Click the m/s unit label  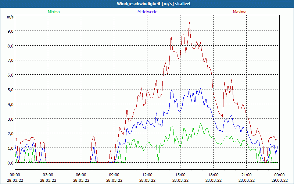tap(10, 17)
